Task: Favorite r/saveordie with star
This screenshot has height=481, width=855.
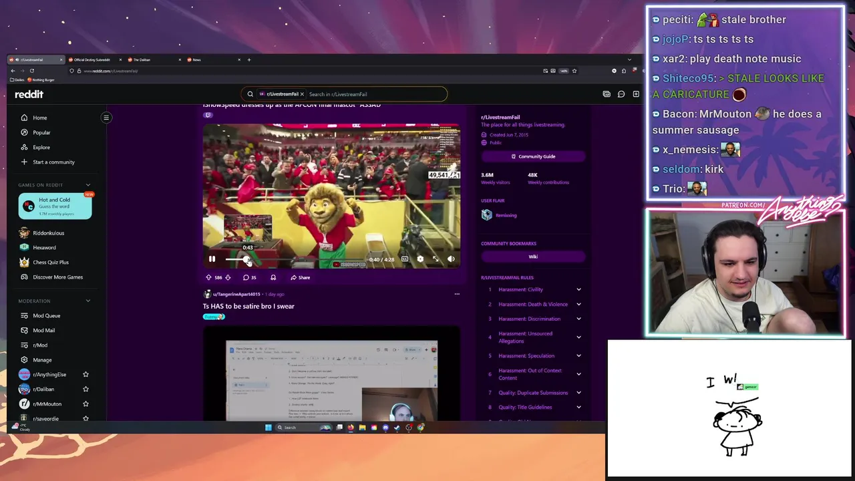Action: pos(85,419)
